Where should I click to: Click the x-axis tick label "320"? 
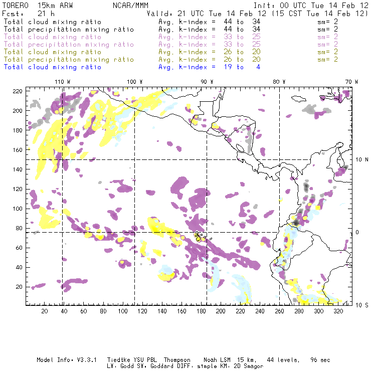coord(338,311)
